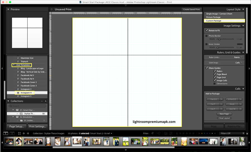Screen dimensions: 251x152
Task: Click Inner Stroke color swatch
Action: pyautogui.click(x=240, y=44)
